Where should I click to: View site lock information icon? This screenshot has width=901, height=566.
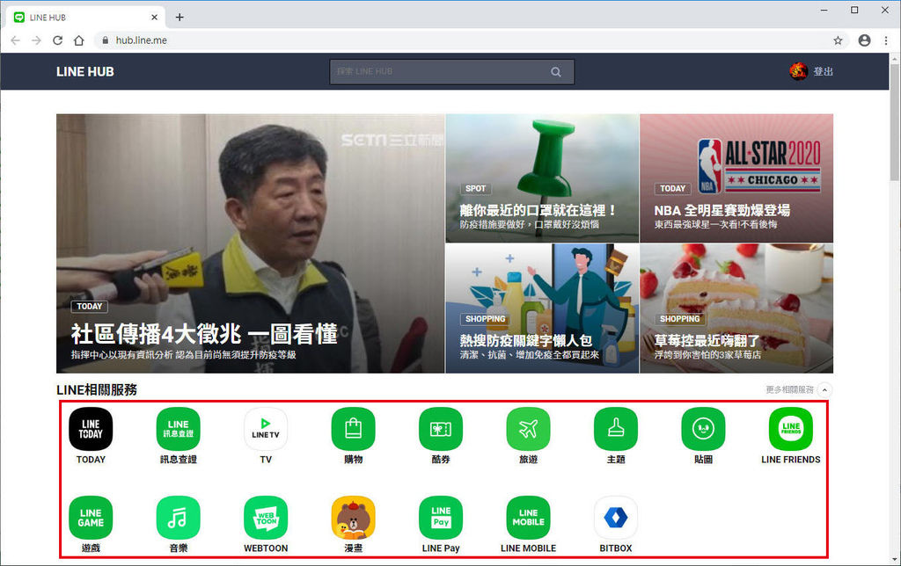click(x=106, y=40)
